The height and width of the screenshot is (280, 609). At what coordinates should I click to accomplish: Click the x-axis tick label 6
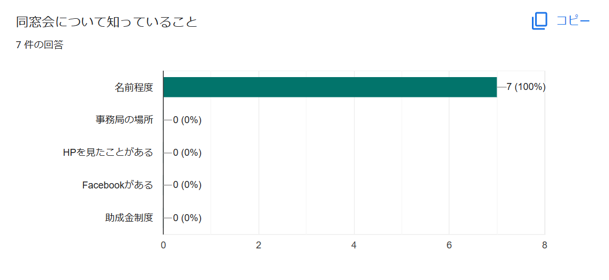(x=450, y=245)
